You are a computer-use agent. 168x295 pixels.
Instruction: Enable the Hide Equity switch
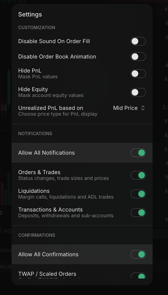click(x=138, y=92)
